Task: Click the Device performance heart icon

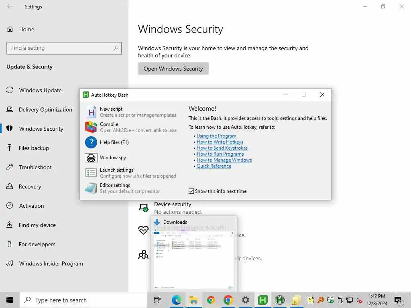Action: [x=143, y=230]
